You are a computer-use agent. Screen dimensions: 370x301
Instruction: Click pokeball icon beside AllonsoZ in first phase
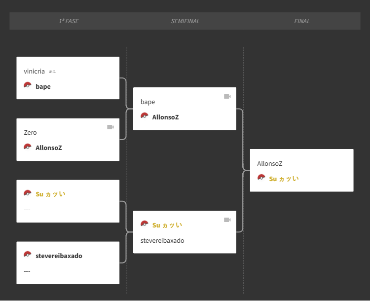coord(28,147)
